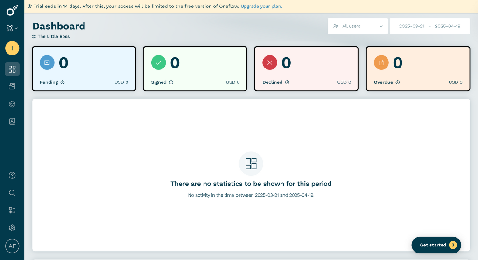This screenshot has height=260, width=478.
Task: Click the info icon next to Declined
Action: (x=287, y=82)
